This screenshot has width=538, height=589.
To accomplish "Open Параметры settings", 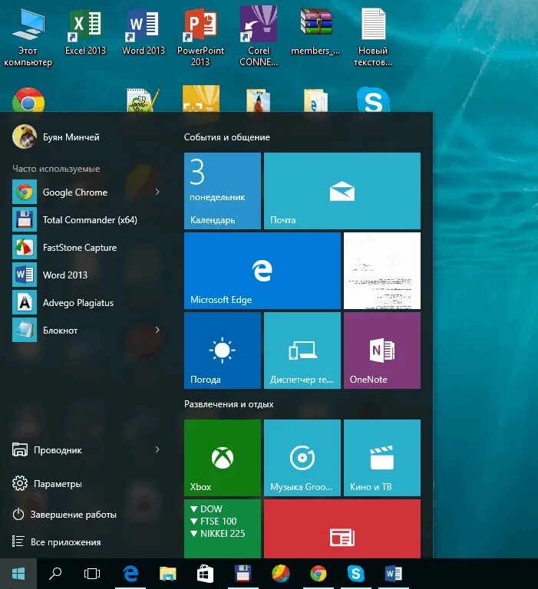I will coord(47,483).
